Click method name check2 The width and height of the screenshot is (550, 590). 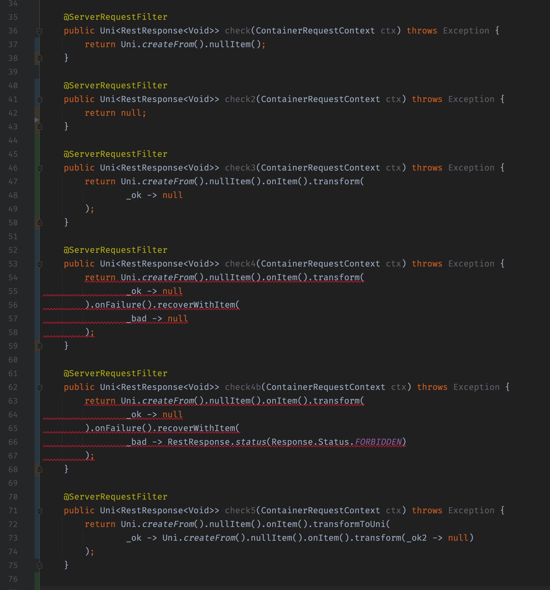[x=240, y=99]
